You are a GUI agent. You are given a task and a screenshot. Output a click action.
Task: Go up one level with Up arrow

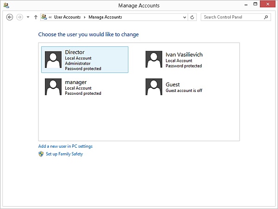(x=36, y=17)
